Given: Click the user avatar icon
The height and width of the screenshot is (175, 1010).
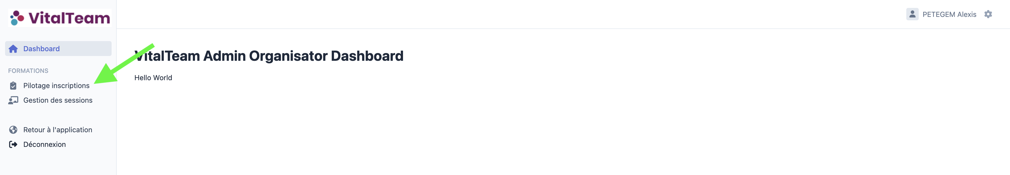Looking at the screenshot, I should click(x=912, y=14).
